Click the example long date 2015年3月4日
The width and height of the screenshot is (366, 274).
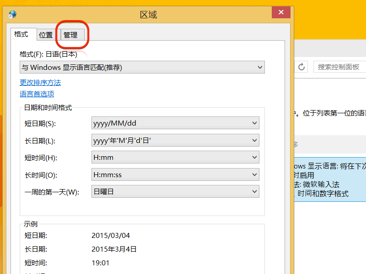(114, 249)
